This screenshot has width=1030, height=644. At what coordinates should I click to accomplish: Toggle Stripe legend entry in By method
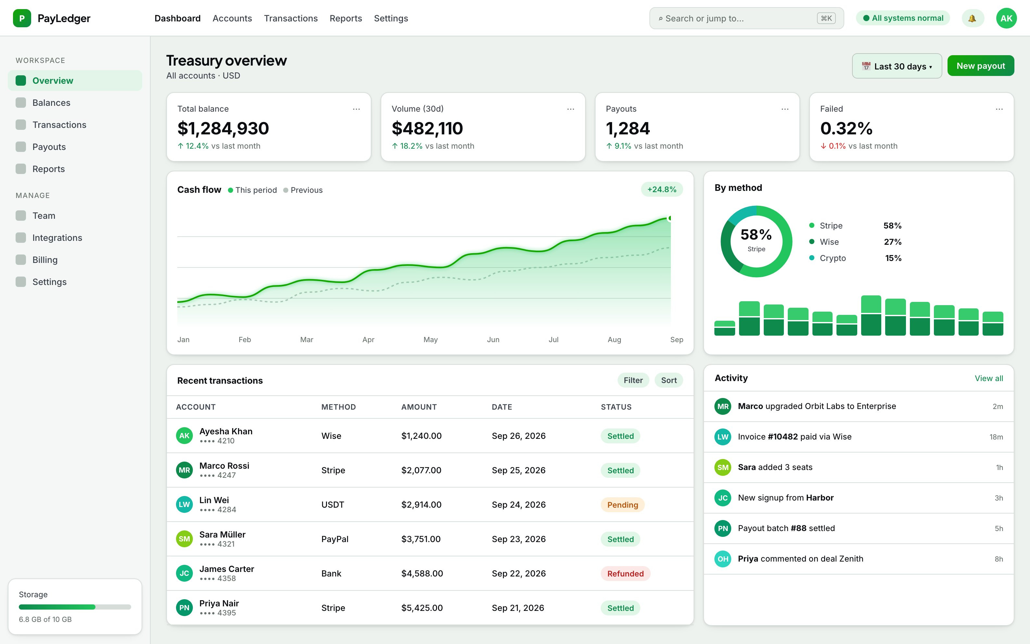tap(855, 226)
